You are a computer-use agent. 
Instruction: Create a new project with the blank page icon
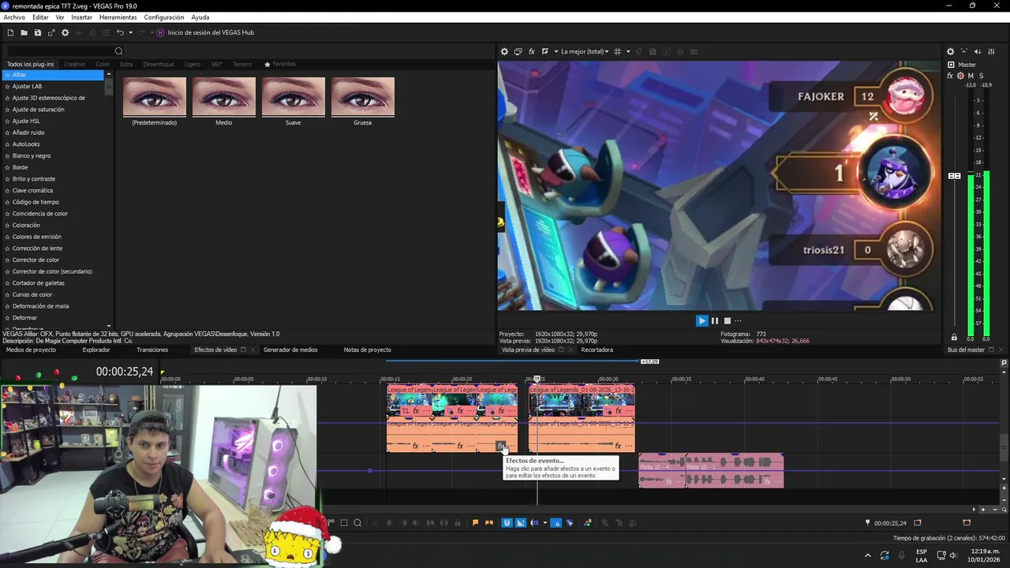coord(10,32)
